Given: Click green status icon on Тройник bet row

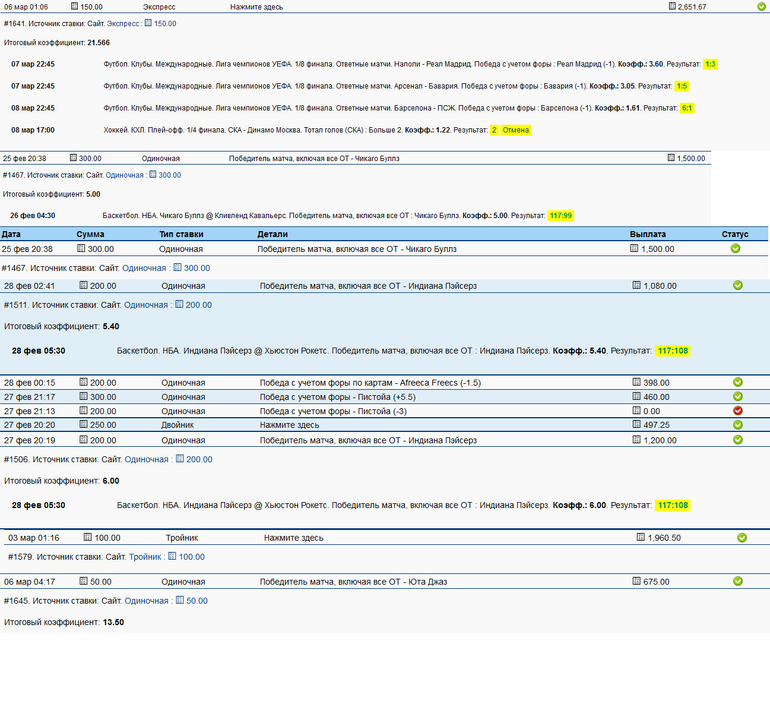Looking at the screenshot, I should pyautogui.click(x=742, y=538).
